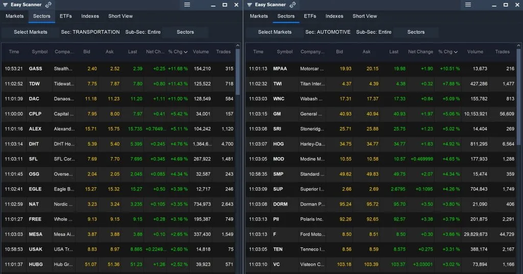Select the CPLP symbol row
The image size is (523, 274).
point(118,114)
